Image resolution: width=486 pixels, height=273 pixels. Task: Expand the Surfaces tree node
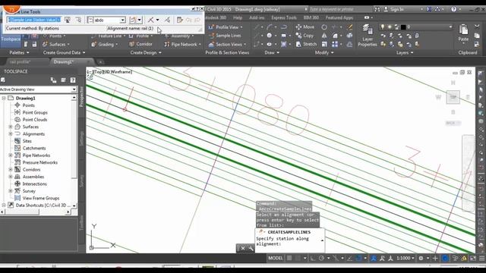point(11,127)
